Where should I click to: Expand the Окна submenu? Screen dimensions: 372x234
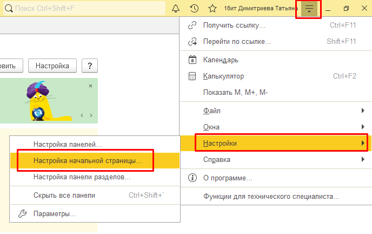[276, 127]
